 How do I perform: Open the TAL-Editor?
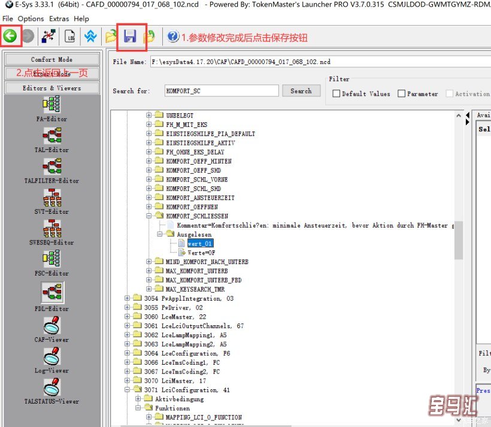click(x=51, y=140)
